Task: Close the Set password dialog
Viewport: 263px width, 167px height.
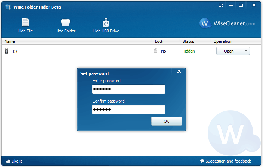Action: pos(179,72)
